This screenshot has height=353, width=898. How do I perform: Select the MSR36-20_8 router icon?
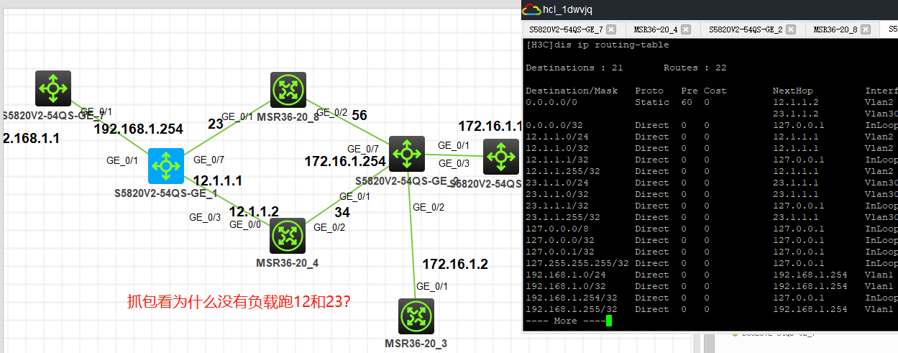coord(288,91)
